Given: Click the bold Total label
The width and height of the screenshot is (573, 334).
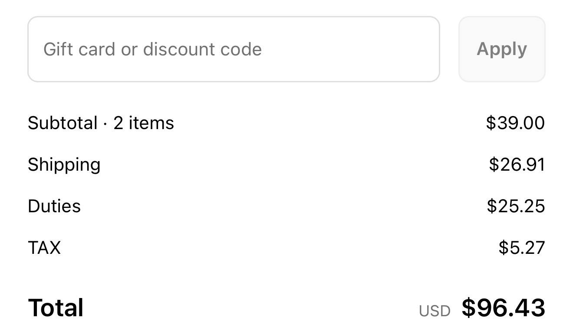Looking at the screenshot, I should 56,308.
